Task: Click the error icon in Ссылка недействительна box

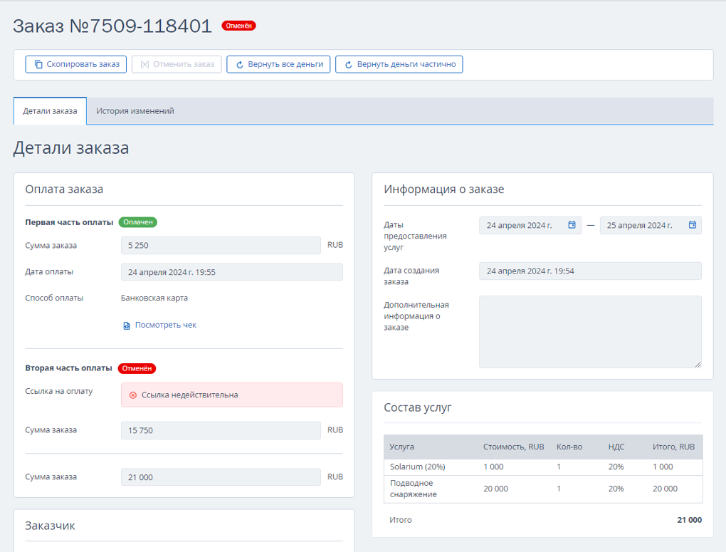Action: coord(133,395)
